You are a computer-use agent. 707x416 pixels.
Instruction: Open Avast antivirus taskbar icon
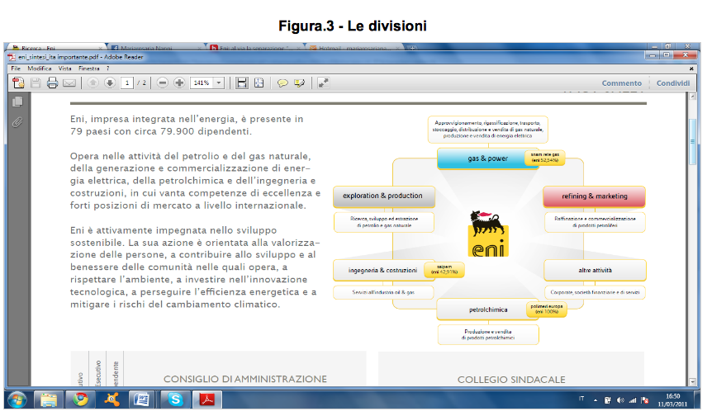(x=112, y=399)
